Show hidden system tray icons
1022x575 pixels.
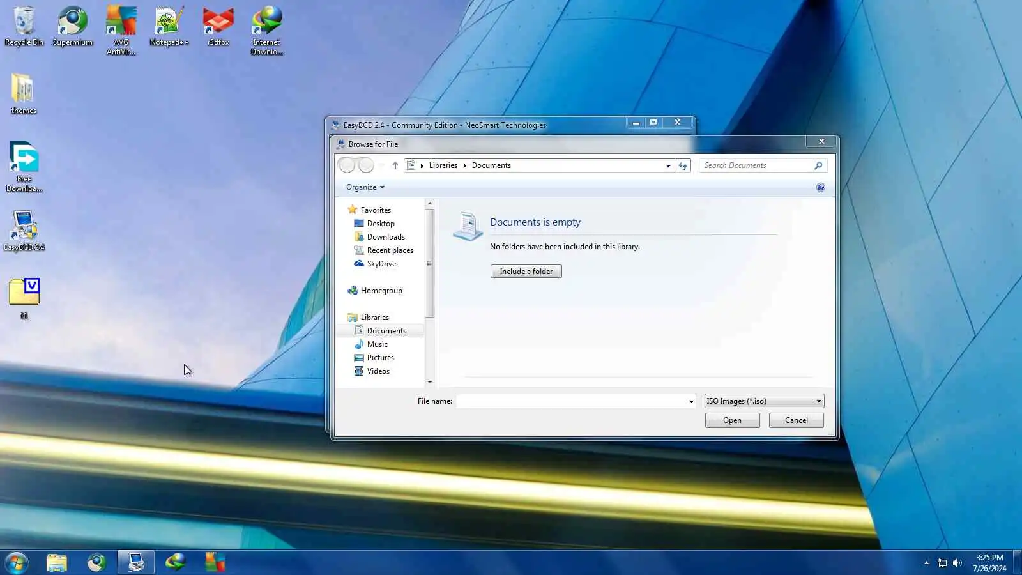[x=926, y=563]
